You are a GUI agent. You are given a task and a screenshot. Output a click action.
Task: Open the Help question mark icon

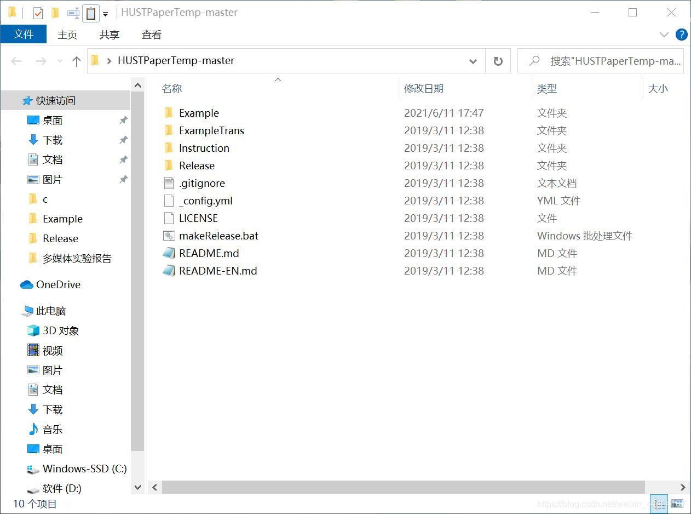pyautogui.click(x=682, y=35)
